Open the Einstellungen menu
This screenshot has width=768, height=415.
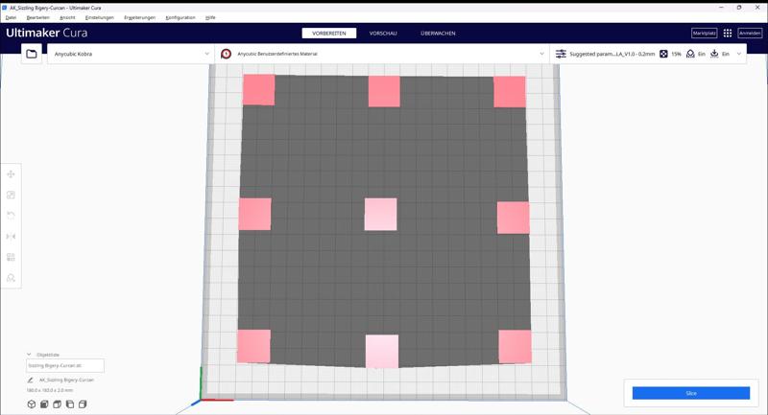(x=100, y=17)
